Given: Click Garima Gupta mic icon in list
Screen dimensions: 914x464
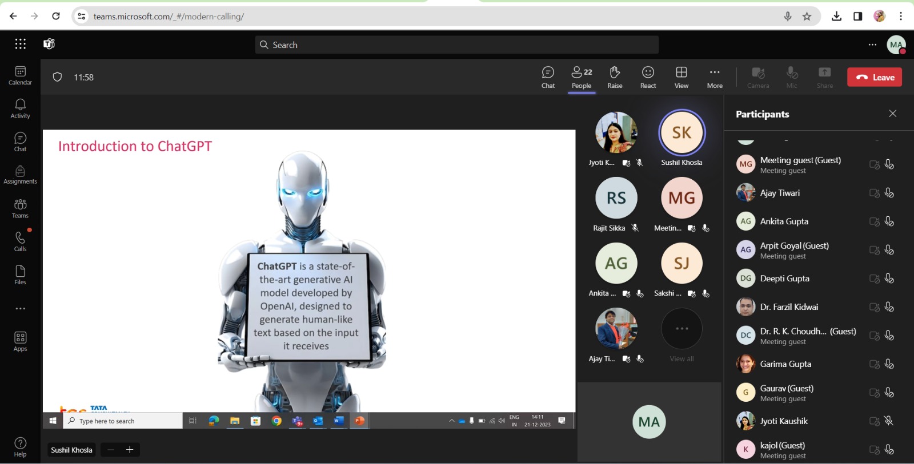Looking at the screenshot, I should coord(889,364).
